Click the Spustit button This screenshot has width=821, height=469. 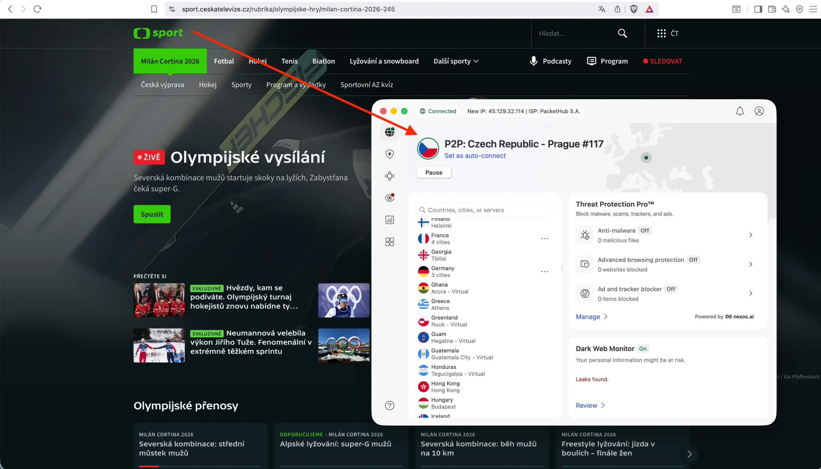(151, 214)
